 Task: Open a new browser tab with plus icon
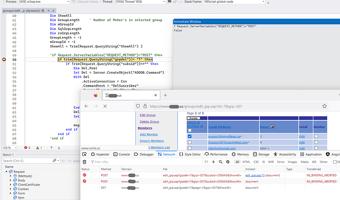(x=166, y=95)
